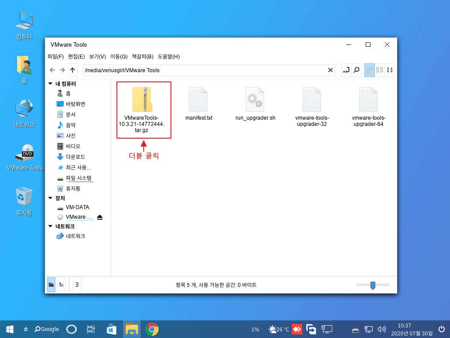450x338 pixels.
Task: Open the task view button
Action: (x=91, y=329)
